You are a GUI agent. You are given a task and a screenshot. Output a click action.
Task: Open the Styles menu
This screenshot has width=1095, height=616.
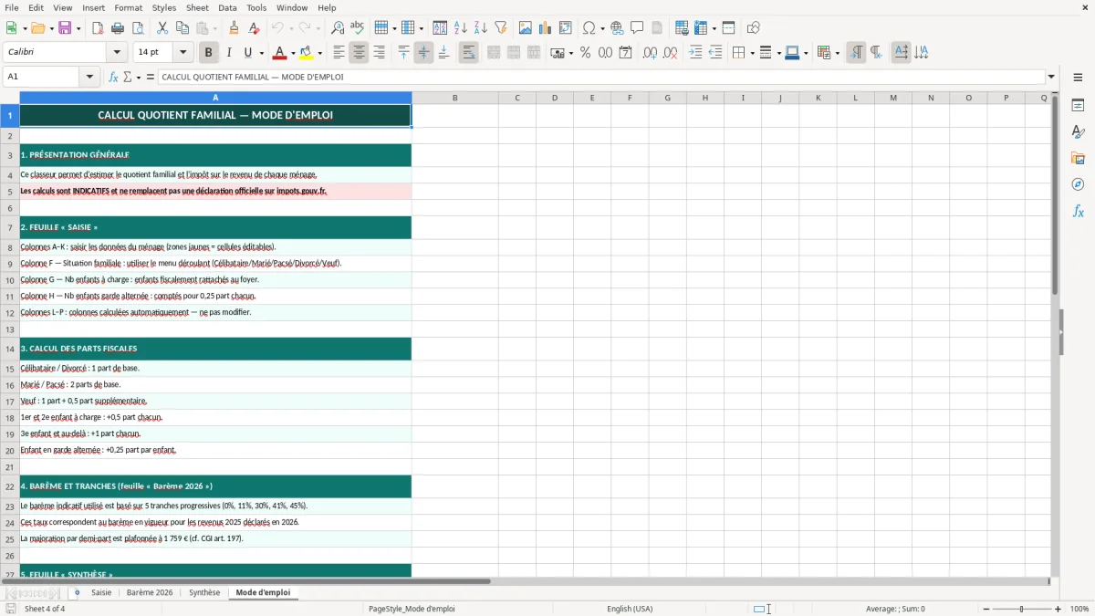point(164,7)
